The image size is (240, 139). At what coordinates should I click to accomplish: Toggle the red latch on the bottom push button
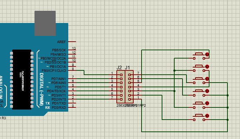point(207,116)
